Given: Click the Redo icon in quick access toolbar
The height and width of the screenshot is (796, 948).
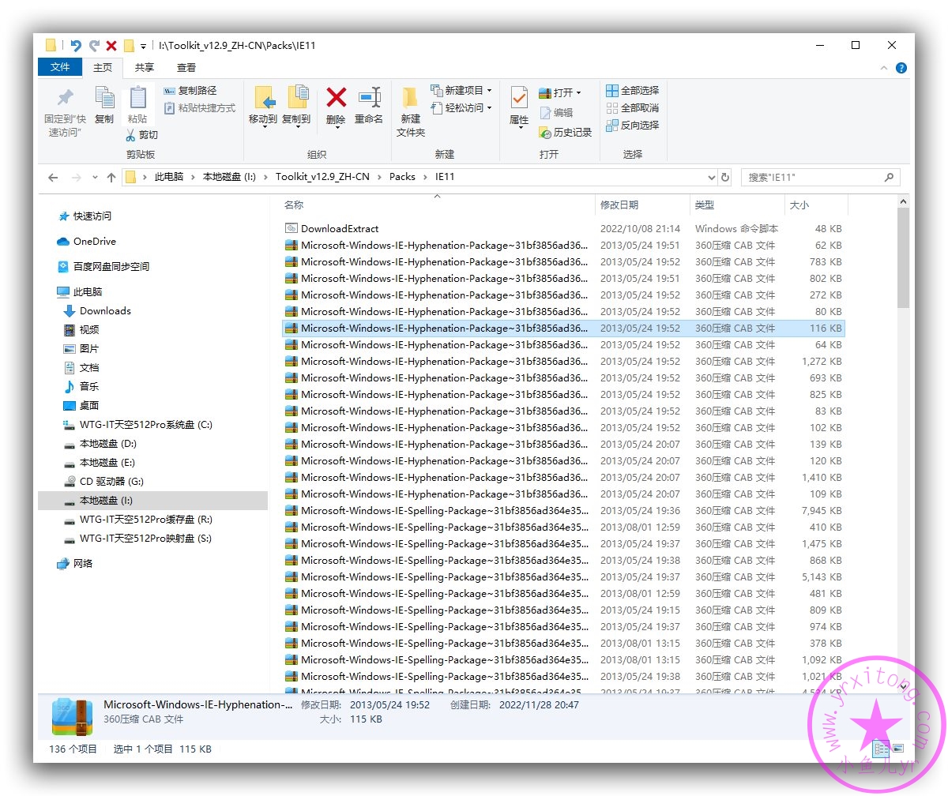Looking at the screenshot, I should 94,46.
